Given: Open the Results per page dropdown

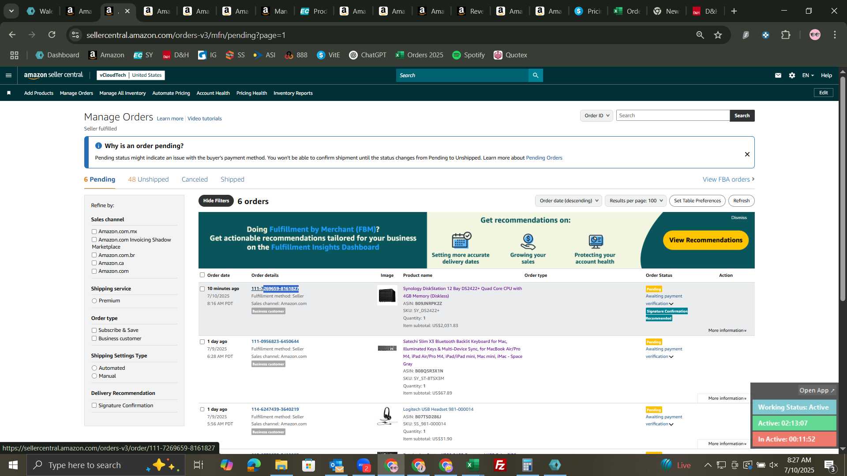Looking at the screenshot, I should point(635,201).
